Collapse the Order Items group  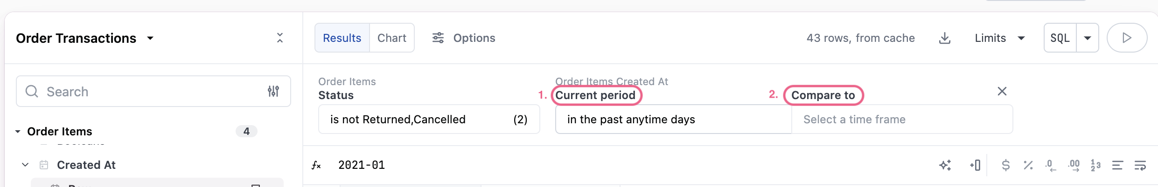coord(18,132)
